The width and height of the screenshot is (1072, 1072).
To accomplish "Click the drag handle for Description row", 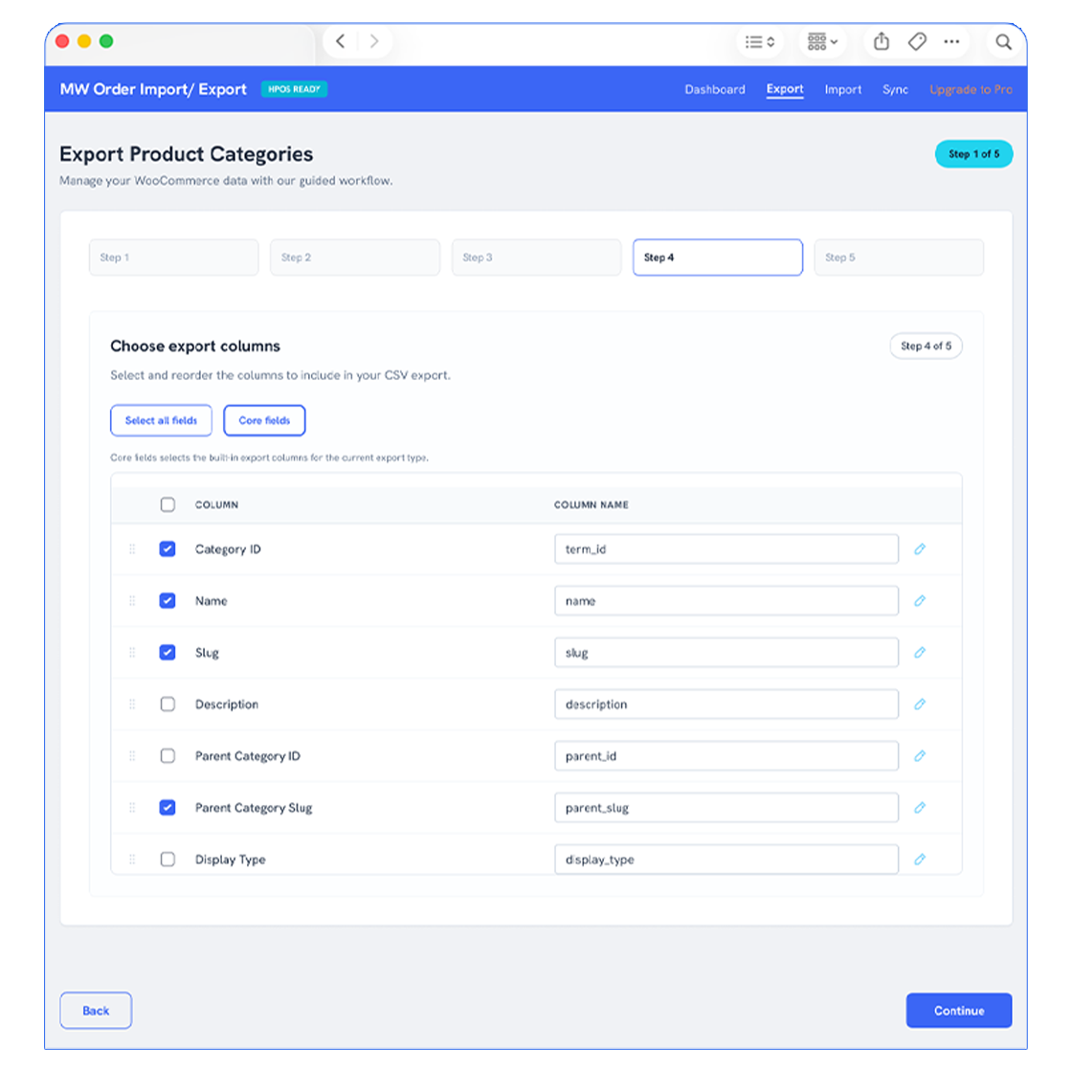I will [x=132, y=704].
